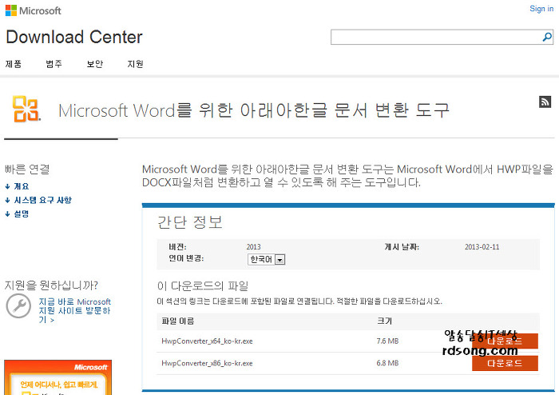Open the 제품 menu
Image resolution: width=559 pixels, height=395 pixels.
pyautogui.click(x=14, y=64)
